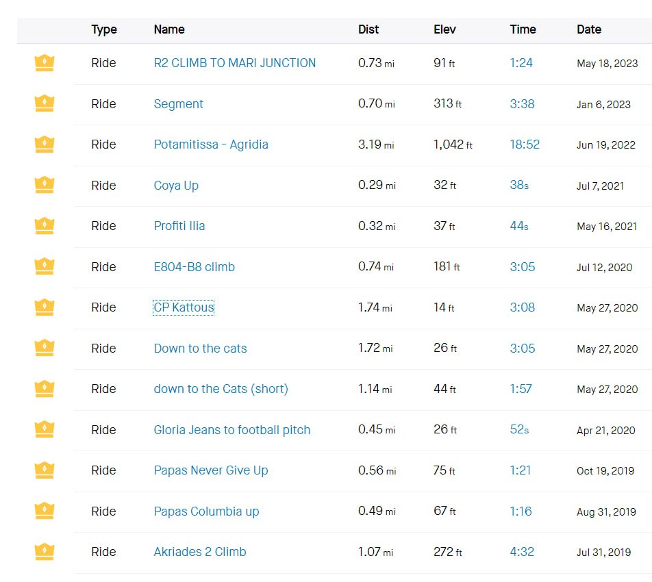Image resolution: width=652 pixels, height=582 pixels.
Task: Click the crown icon beside Profiti Ilia
Action: [45, 226]
